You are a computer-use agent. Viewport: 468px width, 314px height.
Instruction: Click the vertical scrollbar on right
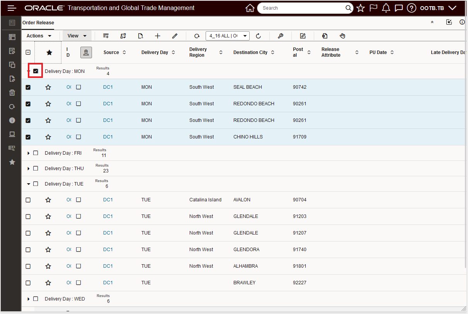[466, 154]
